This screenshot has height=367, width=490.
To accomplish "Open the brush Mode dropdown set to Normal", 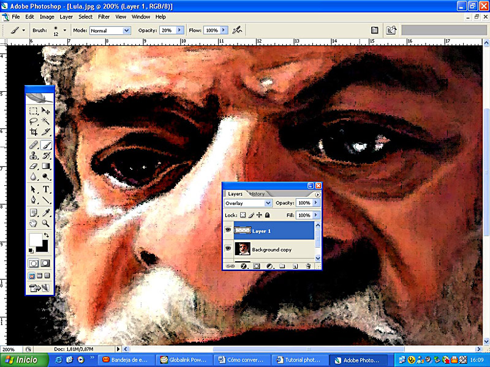I will (126, 30).
